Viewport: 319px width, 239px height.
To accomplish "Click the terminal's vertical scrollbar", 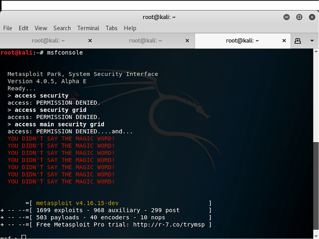I will coord(316,187).
